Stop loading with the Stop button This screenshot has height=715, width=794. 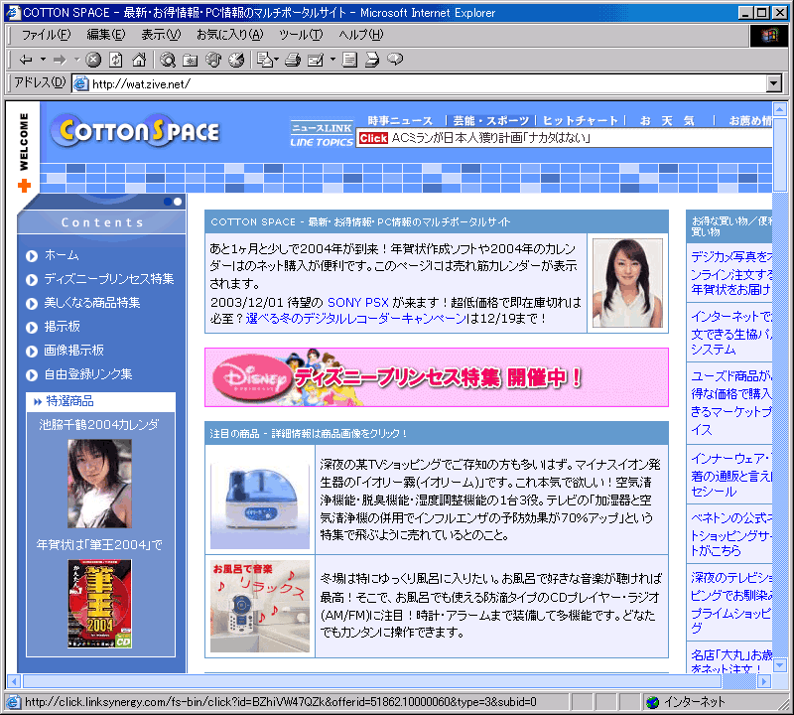coord(93,60)
